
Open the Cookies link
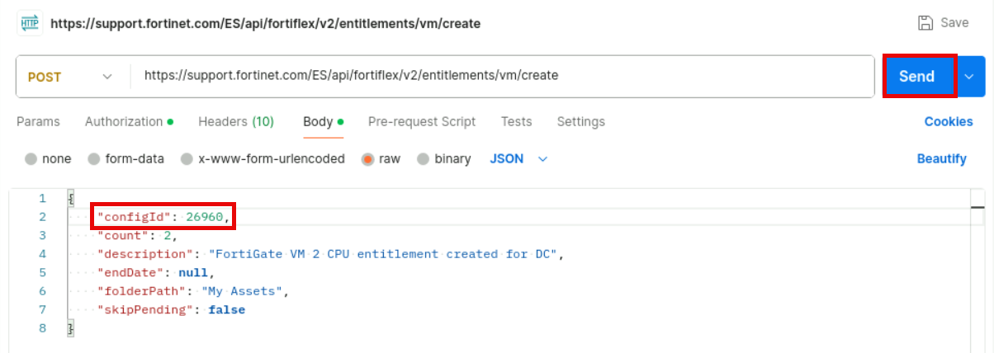949,121
